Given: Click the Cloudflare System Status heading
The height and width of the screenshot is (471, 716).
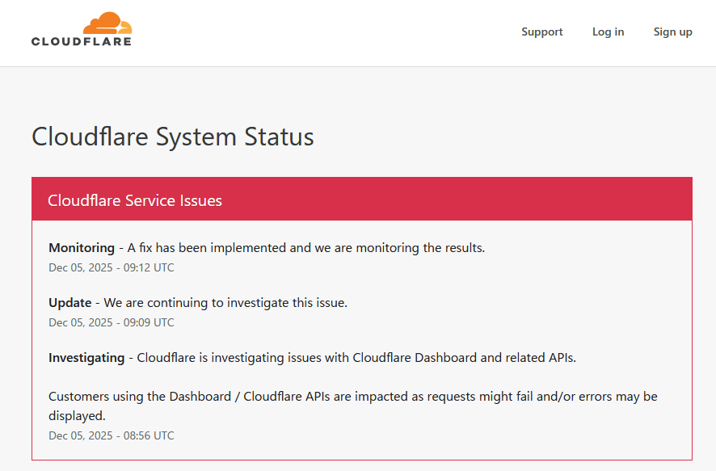Looking at the screenshot, I should (x=172, y=137).
